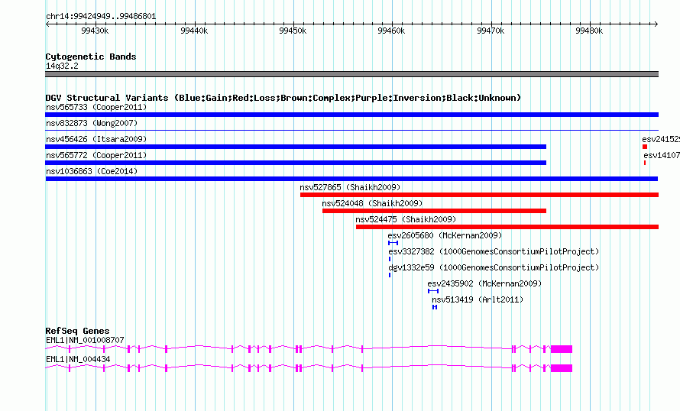This screenshot has height=411, width=680.
Task: Open the nsv1036863 (Coe2014) gain bar
Action: [x=351, y=179]
